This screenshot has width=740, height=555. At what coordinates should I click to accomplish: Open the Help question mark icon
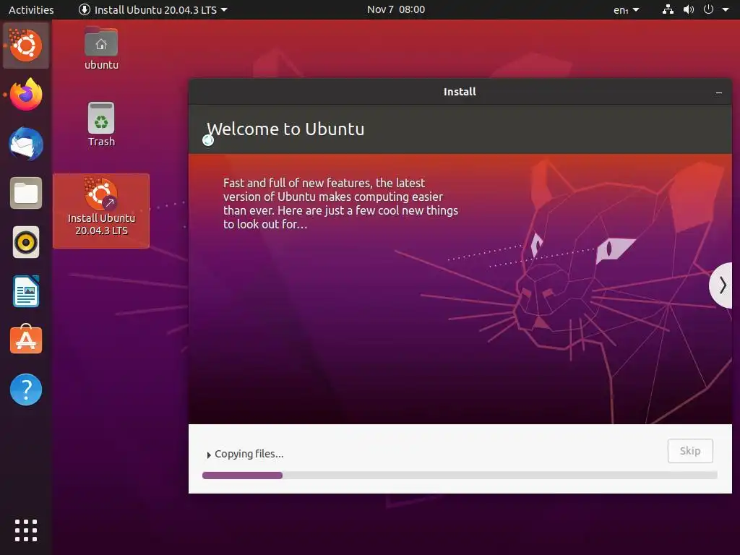[26, 390]
